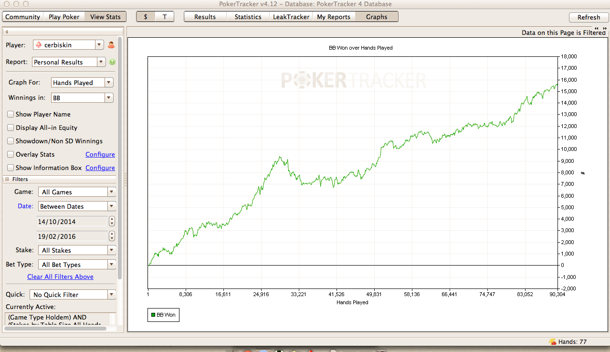
Task: Click the green BB Won legend swatch
Action: pyautogui.click(x=153, y=315)
